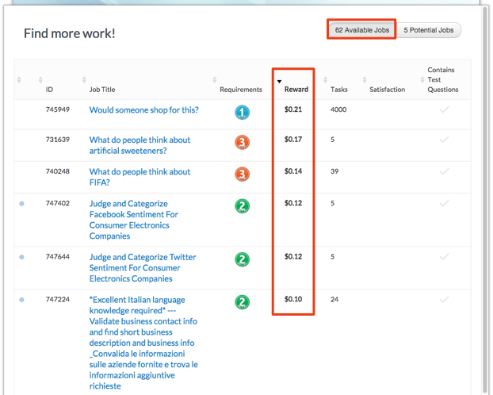Click the $0.17 reward value

coord(293,140)
